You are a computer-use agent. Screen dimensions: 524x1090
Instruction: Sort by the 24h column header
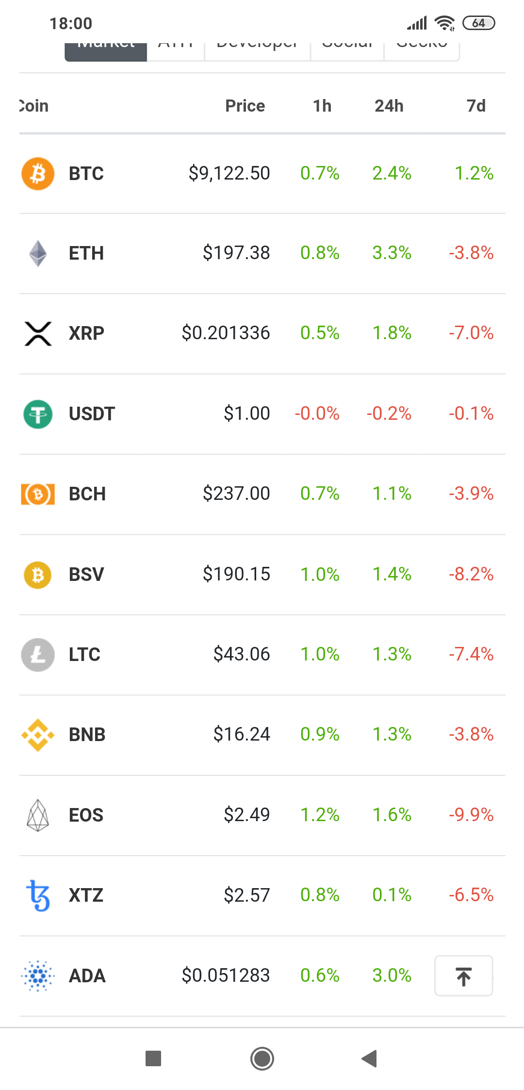389,106
